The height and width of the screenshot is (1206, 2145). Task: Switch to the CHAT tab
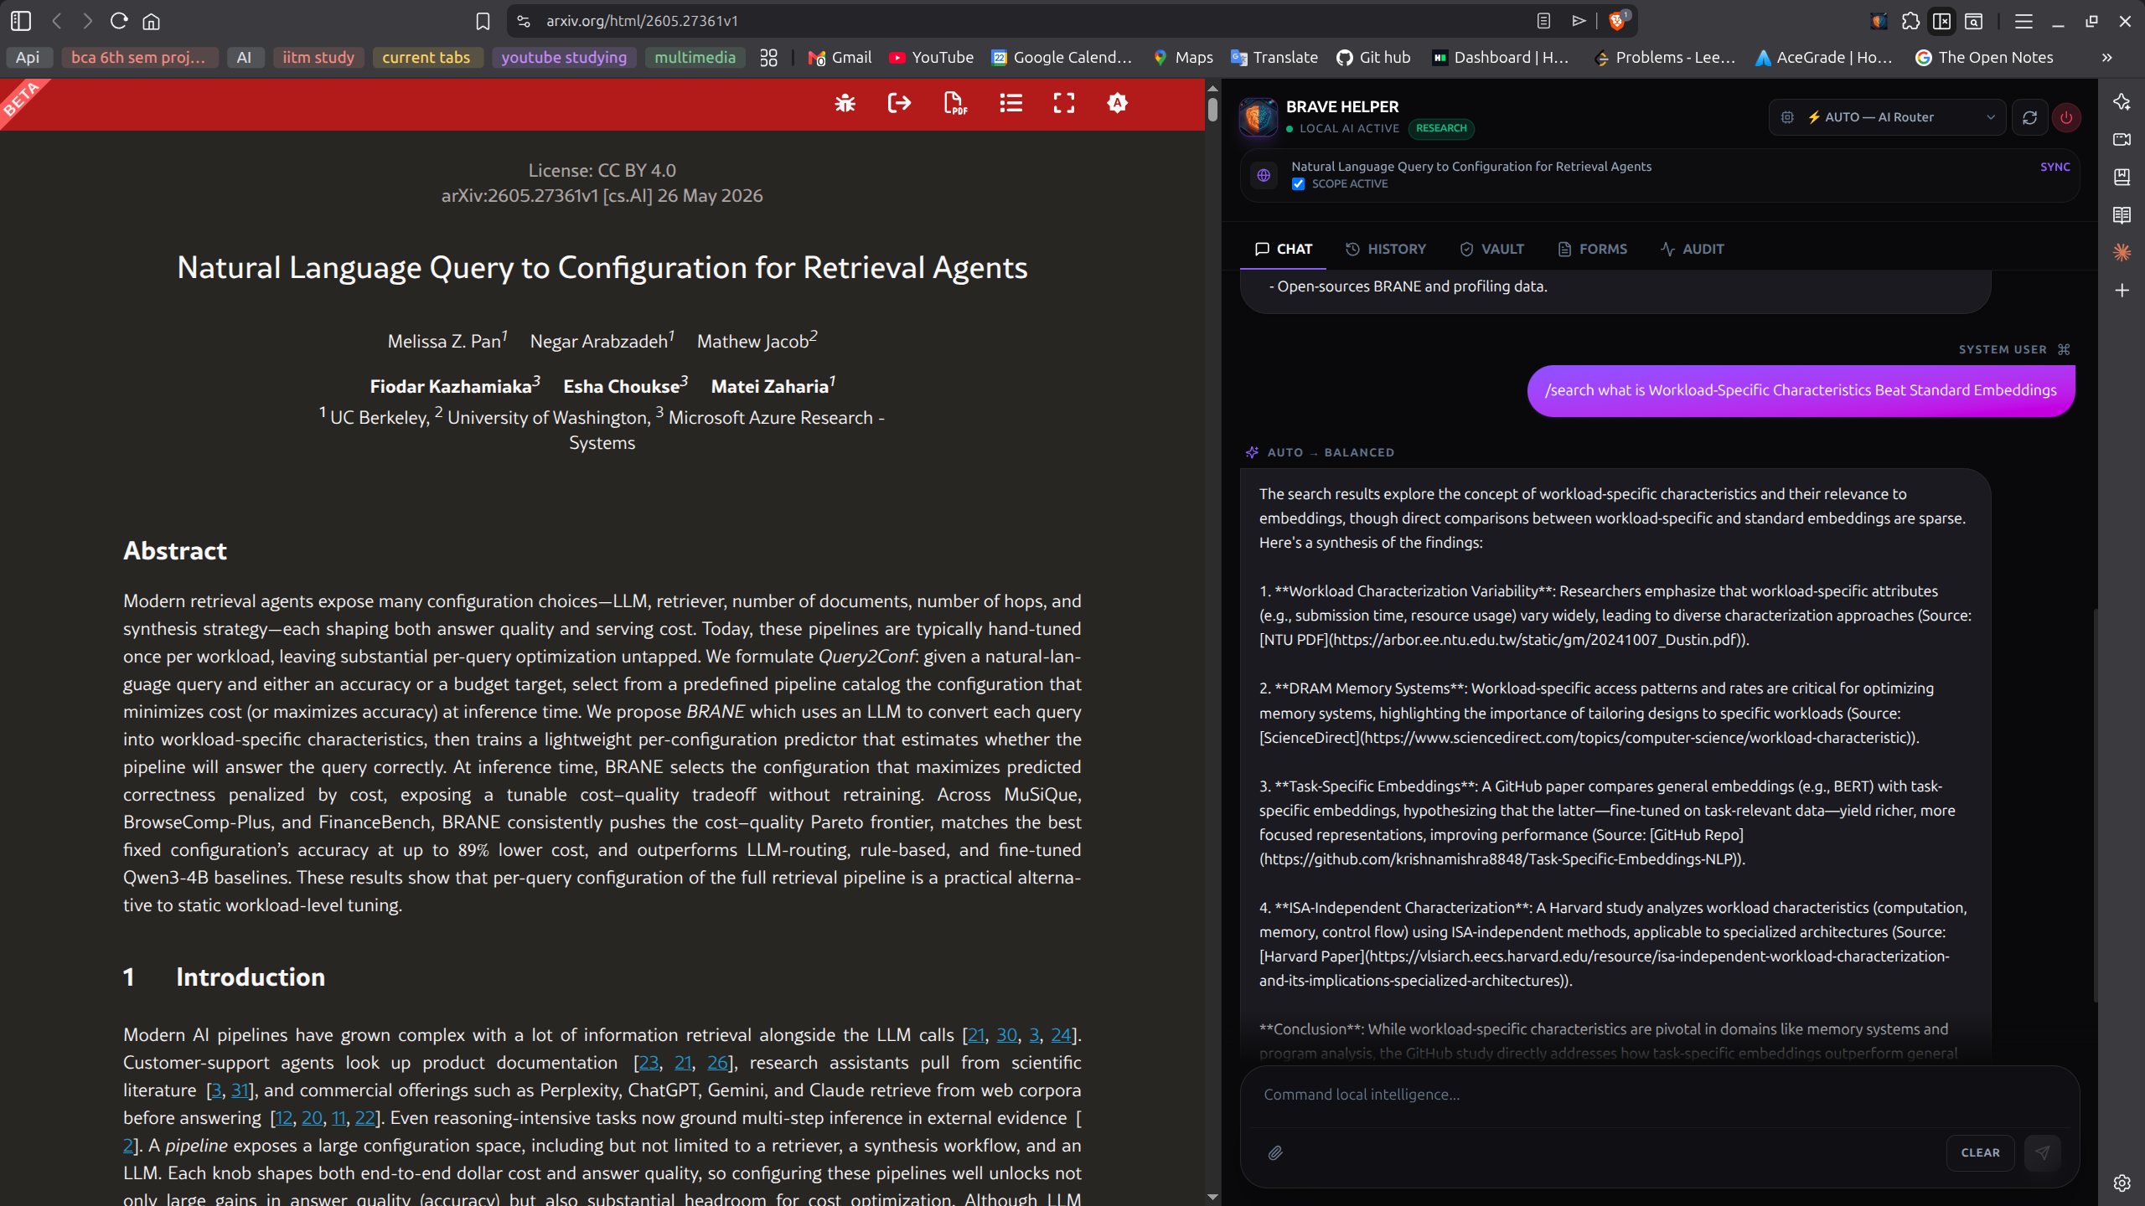tap(1283, 249)
